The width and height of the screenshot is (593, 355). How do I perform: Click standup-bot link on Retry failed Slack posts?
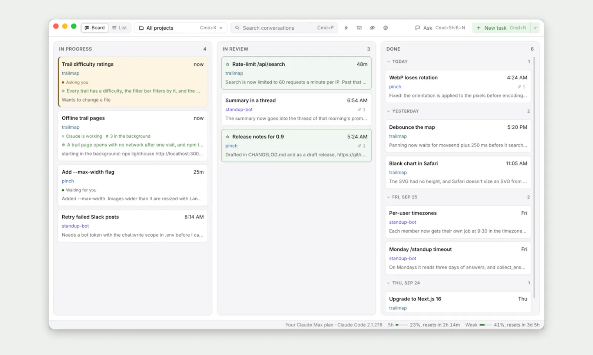75,226
